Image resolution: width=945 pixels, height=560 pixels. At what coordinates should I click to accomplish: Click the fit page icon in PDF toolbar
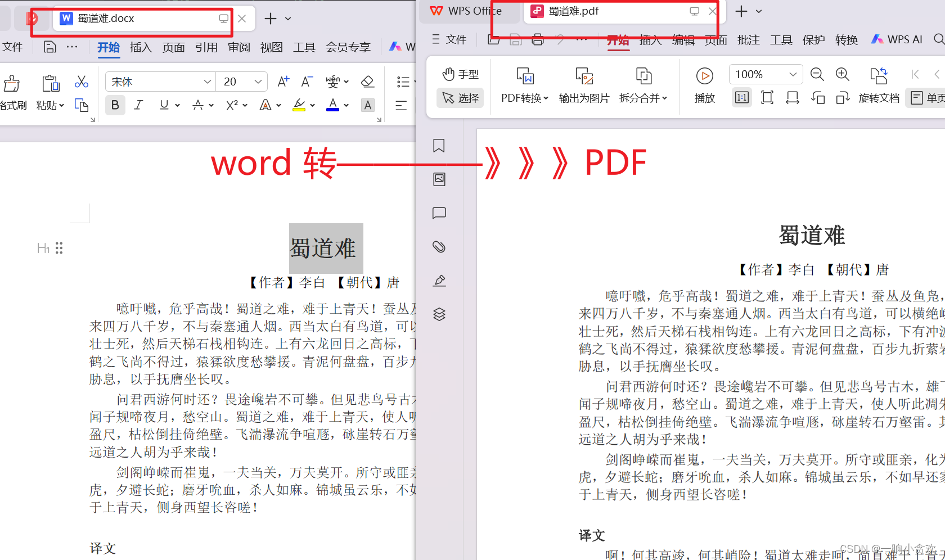click(x=767, y=98)
